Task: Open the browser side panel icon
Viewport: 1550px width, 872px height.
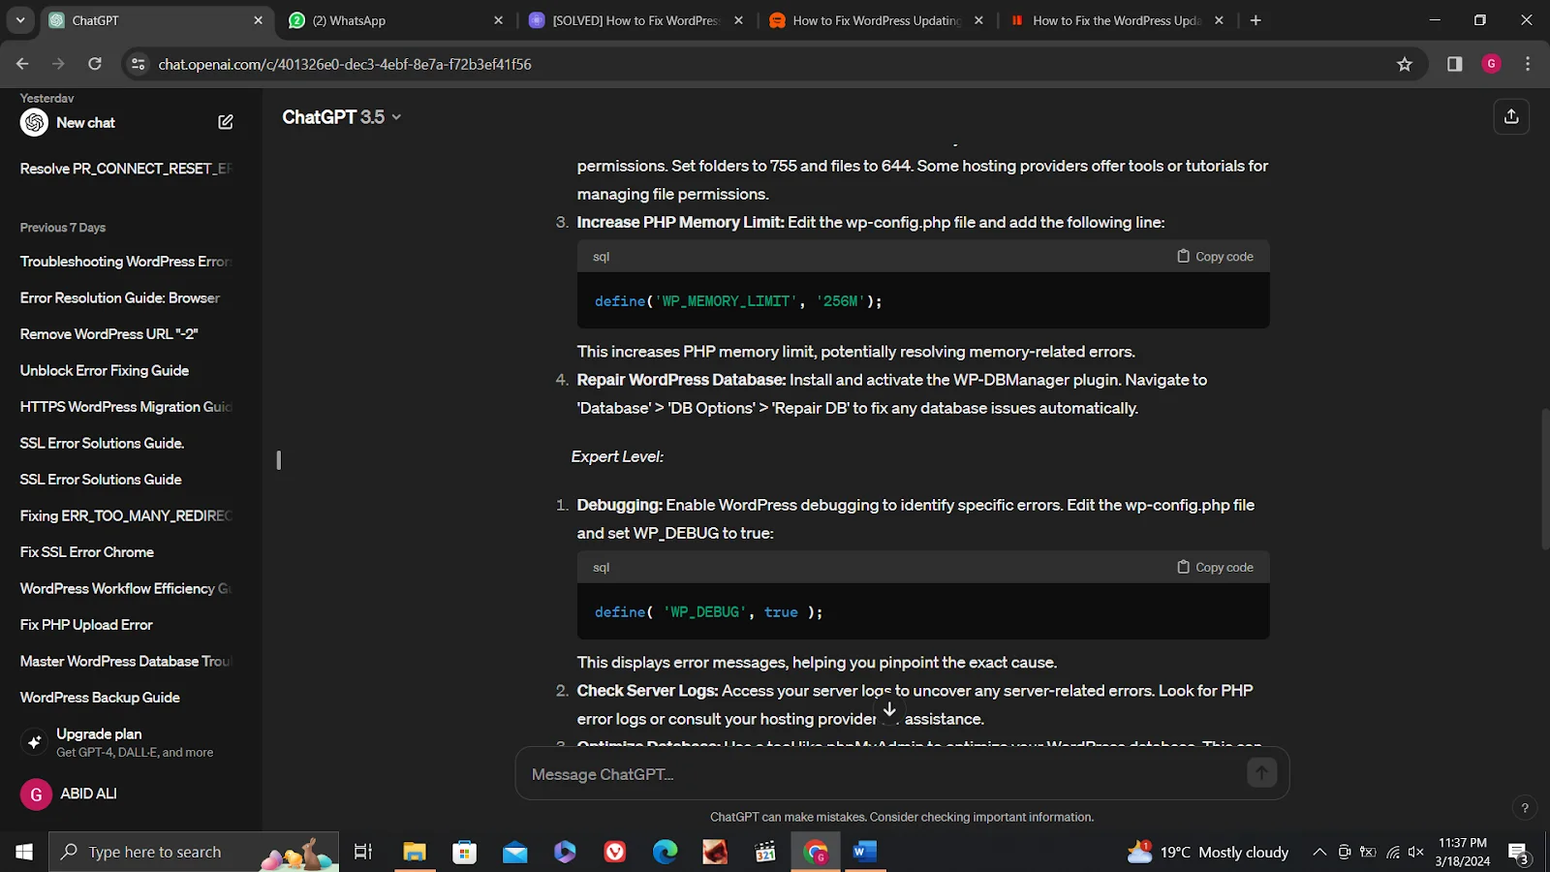Action: click(x=1454, y=64)
